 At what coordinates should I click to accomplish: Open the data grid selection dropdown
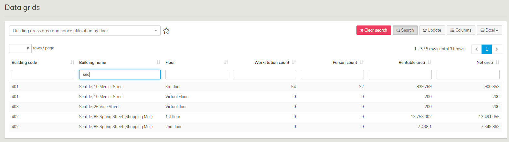pyautogui.click(x=85, y=31)
